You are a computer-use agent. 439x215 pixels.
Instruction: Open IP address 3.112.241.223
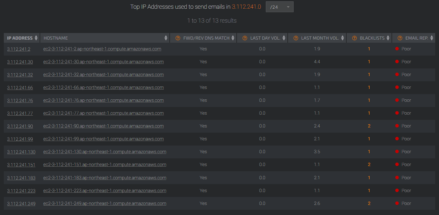pyautogui.click(x=21, y=191)
